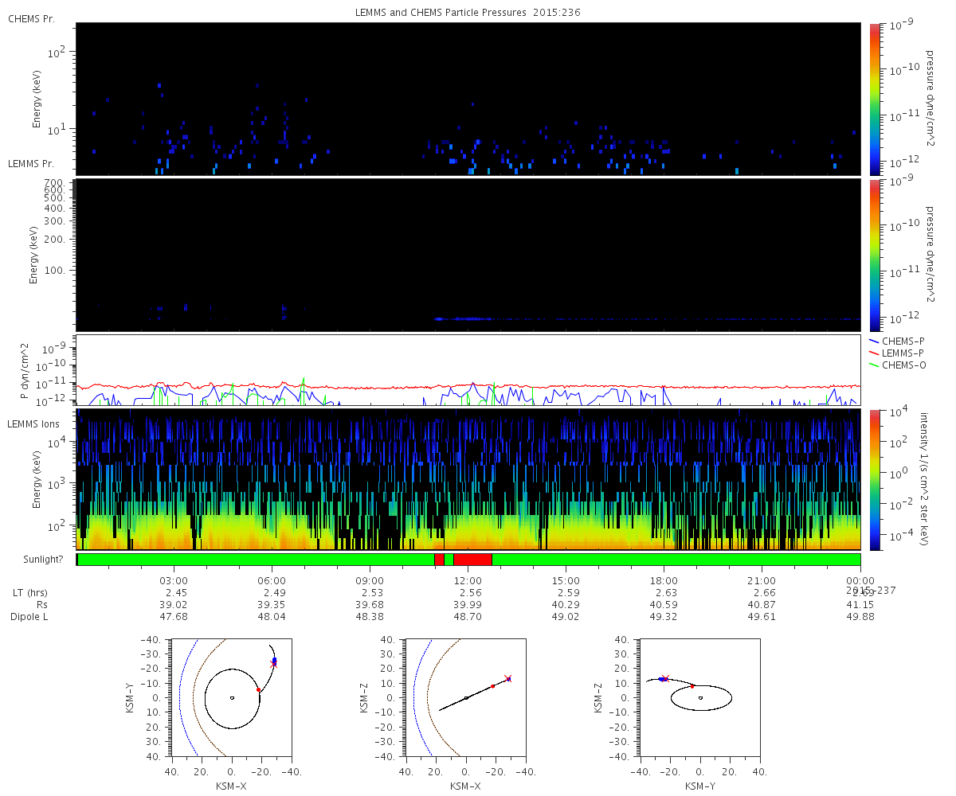Click the 03:00 time axis label

[x=174, y=581]
